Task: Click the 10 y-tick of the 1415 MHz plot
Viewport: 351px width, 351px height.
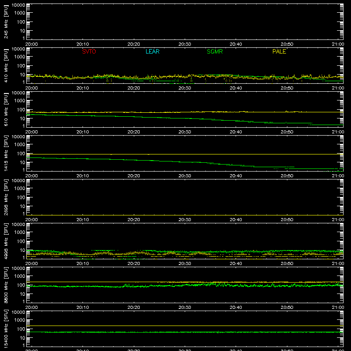Action: 22,162
